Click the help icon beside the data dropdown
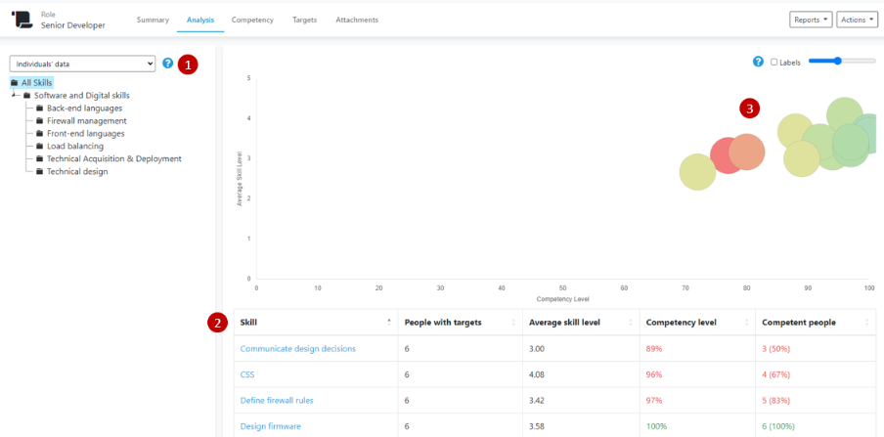 click(167, 64)
